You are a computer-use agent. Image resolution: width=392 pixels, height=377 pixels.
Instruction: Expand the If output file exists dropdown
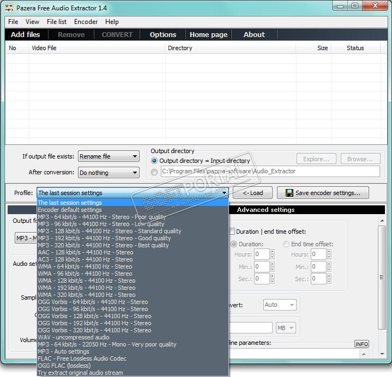[108, 156]
